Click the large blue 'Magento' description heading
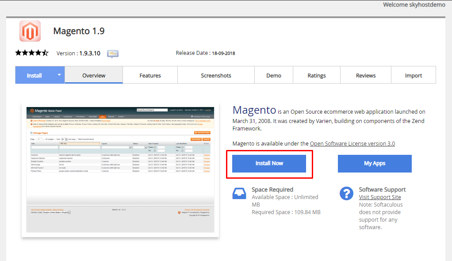The height and width of the screenshot is (261, 452). 254,110
